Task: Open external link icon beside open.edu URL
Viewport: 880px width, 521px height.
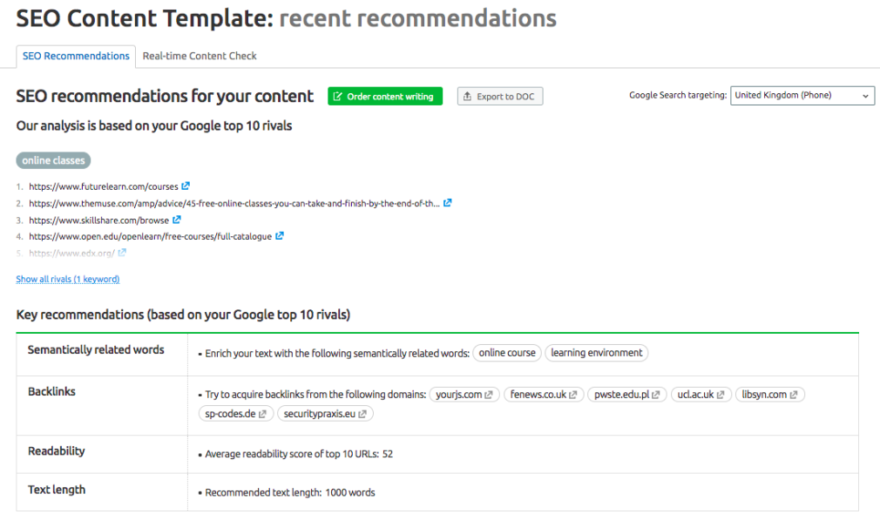Action: (x=280, y=236)
